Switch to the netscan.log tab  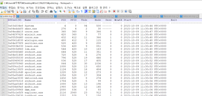pyautogui.click(x=189, y=16)
